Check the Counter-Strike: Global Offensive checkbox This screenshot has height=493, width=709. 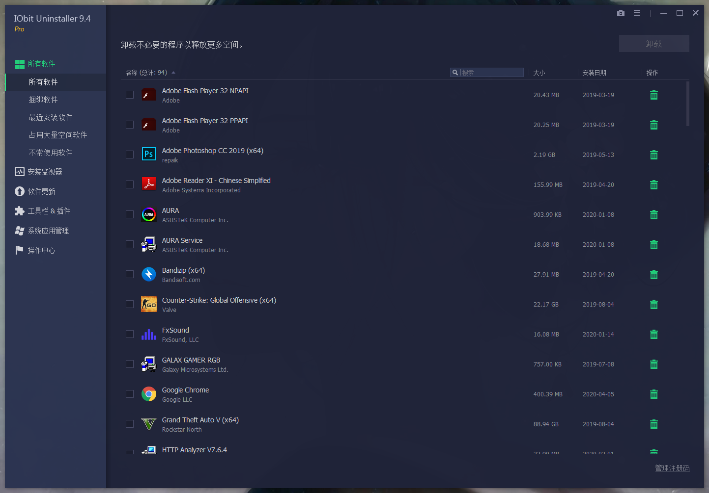point(130,304)
